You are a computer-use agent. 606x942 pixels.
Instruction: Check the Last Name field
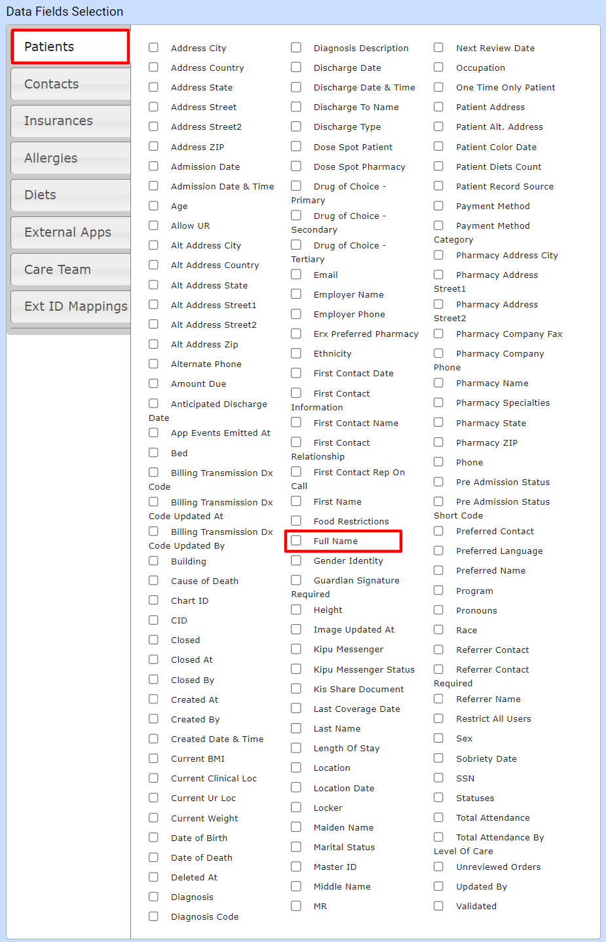click(x=296, y=728)
